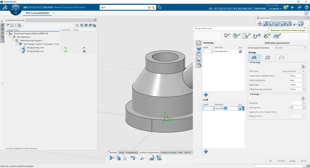Switch to the Additive Programming tab
This screenshot has height=168, width=310.
[149, 152]
